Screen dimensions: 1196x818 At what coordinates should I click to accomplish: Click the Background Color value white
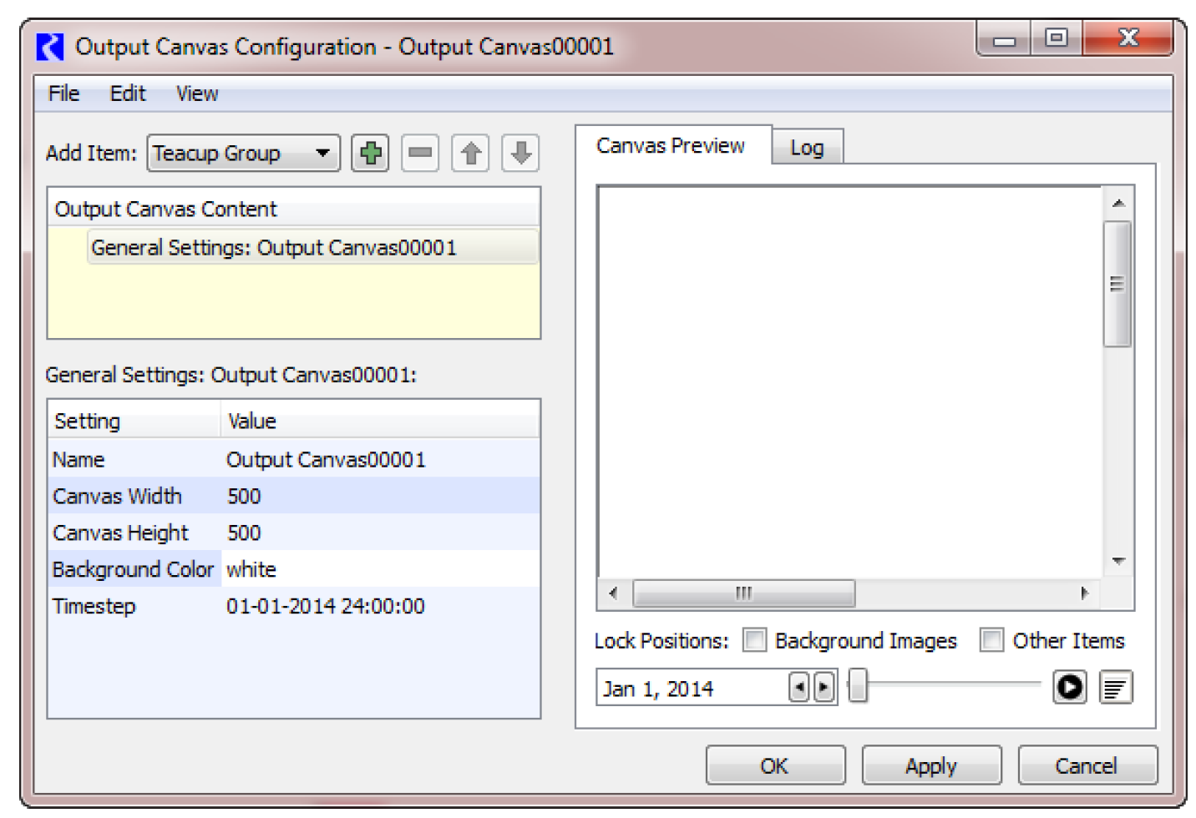pyautogui.click(x=251, y=569)
